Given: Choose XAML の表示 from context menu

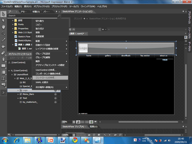Looking at the screenshot, I should [50, 83].
